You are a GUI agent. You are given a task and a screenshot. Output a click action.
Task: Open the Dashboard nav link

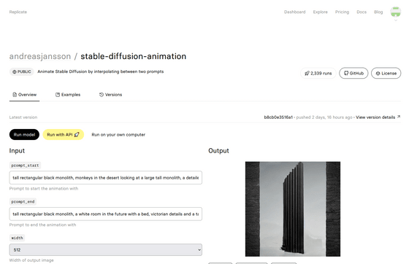click(x=295, y=12)
